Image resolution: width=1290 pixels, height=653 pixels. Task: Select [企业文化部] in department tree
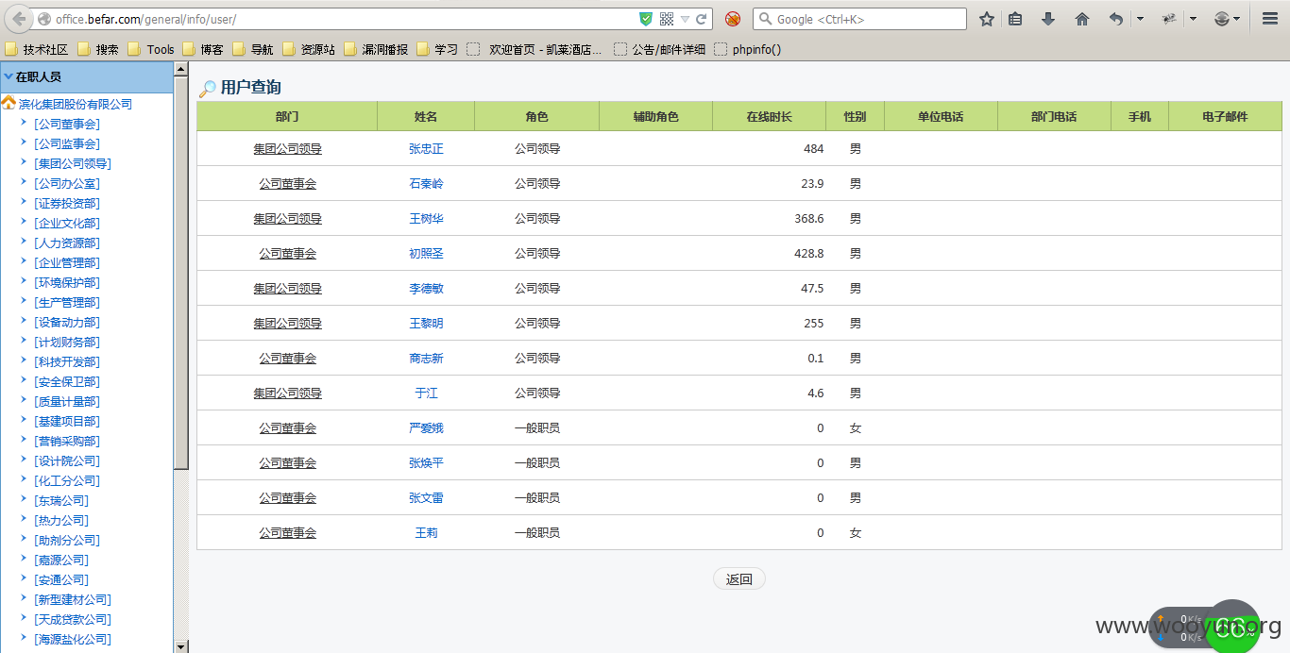[66, 223]
